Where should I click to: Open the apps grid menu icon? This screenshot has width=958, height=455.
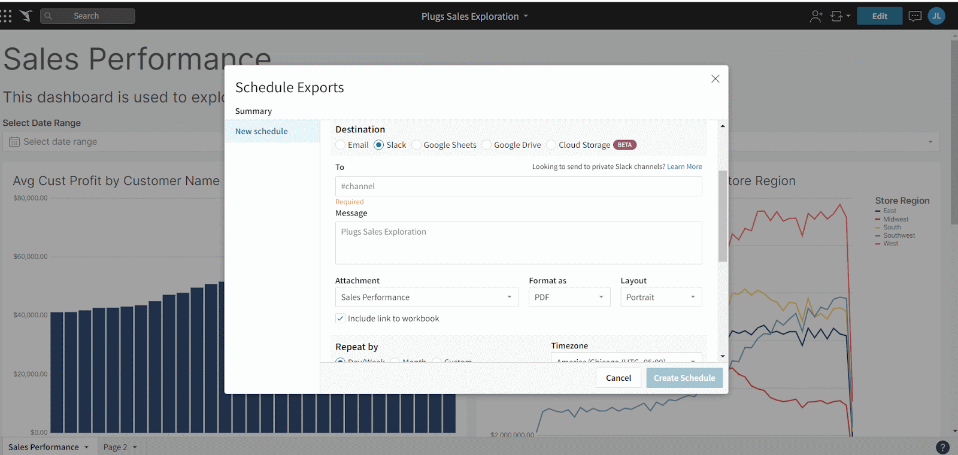click(x=6, y=16)
